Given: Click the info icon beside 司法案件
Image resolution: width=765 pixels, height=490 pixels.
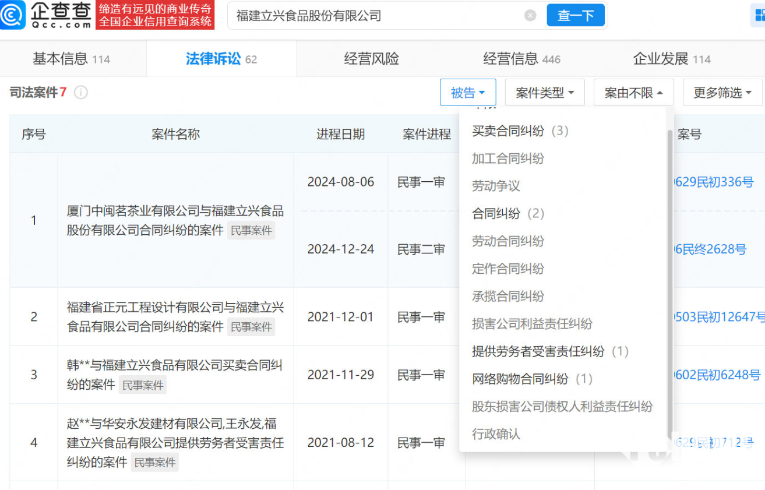Looking at the screenshot, I should click(x=81, y=93).
